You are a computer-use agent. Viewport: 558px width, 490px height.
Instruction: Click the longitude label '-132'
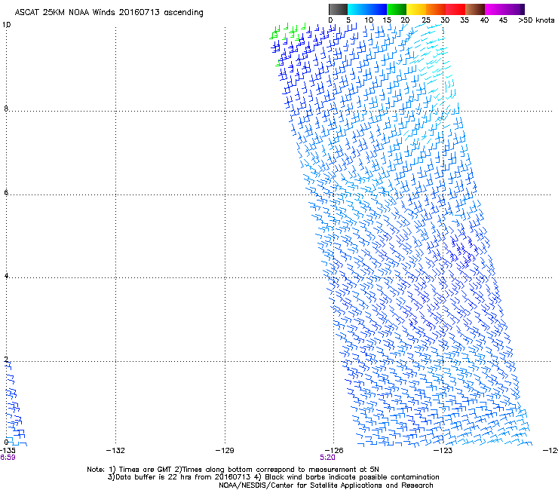coord(115,451)
